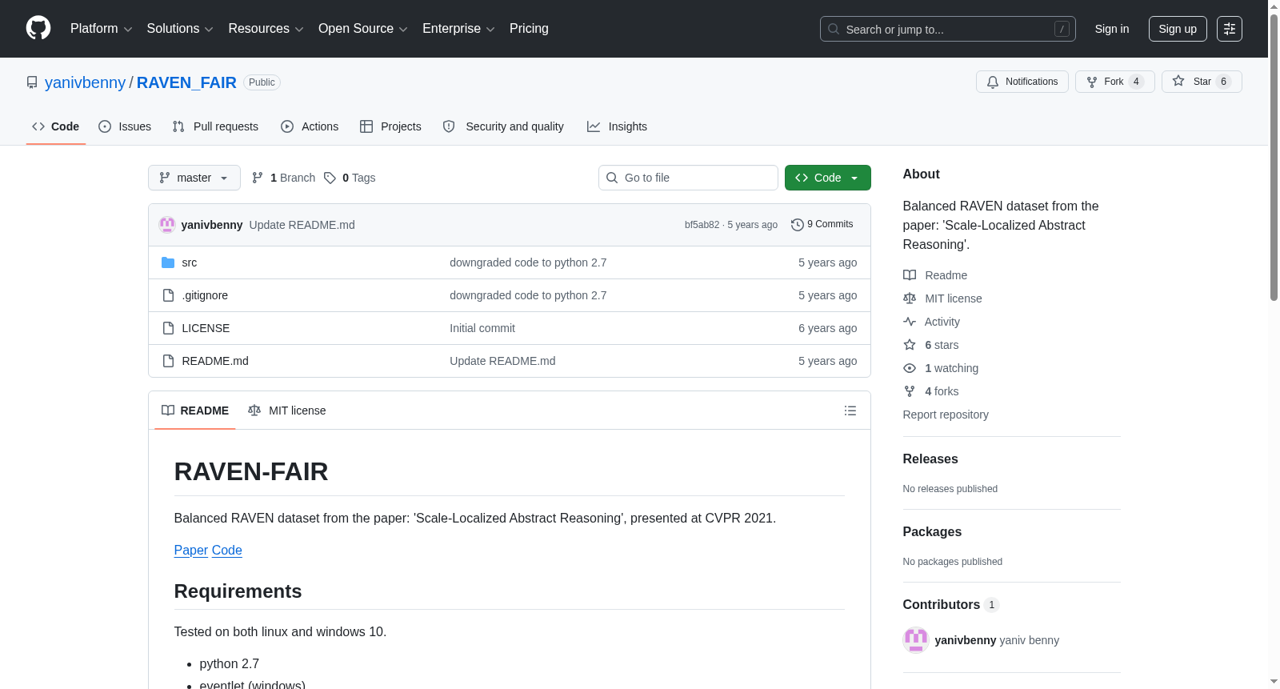Fork the RAVEN_FAIR repository
1280x689 pixels.
click(x=1115, y=82)
